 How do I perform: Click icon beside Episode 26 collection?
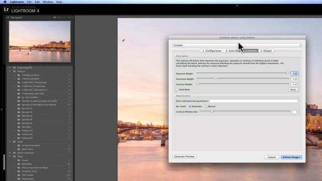(19, 116)
